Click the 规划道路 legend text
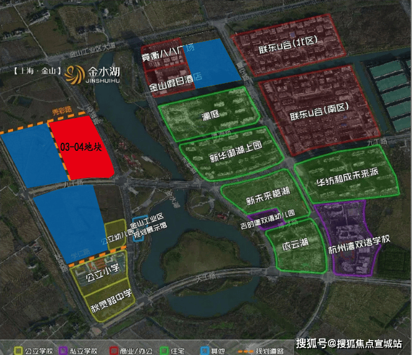Viewport: 412px width, 355px height. (x=270, y=351)
